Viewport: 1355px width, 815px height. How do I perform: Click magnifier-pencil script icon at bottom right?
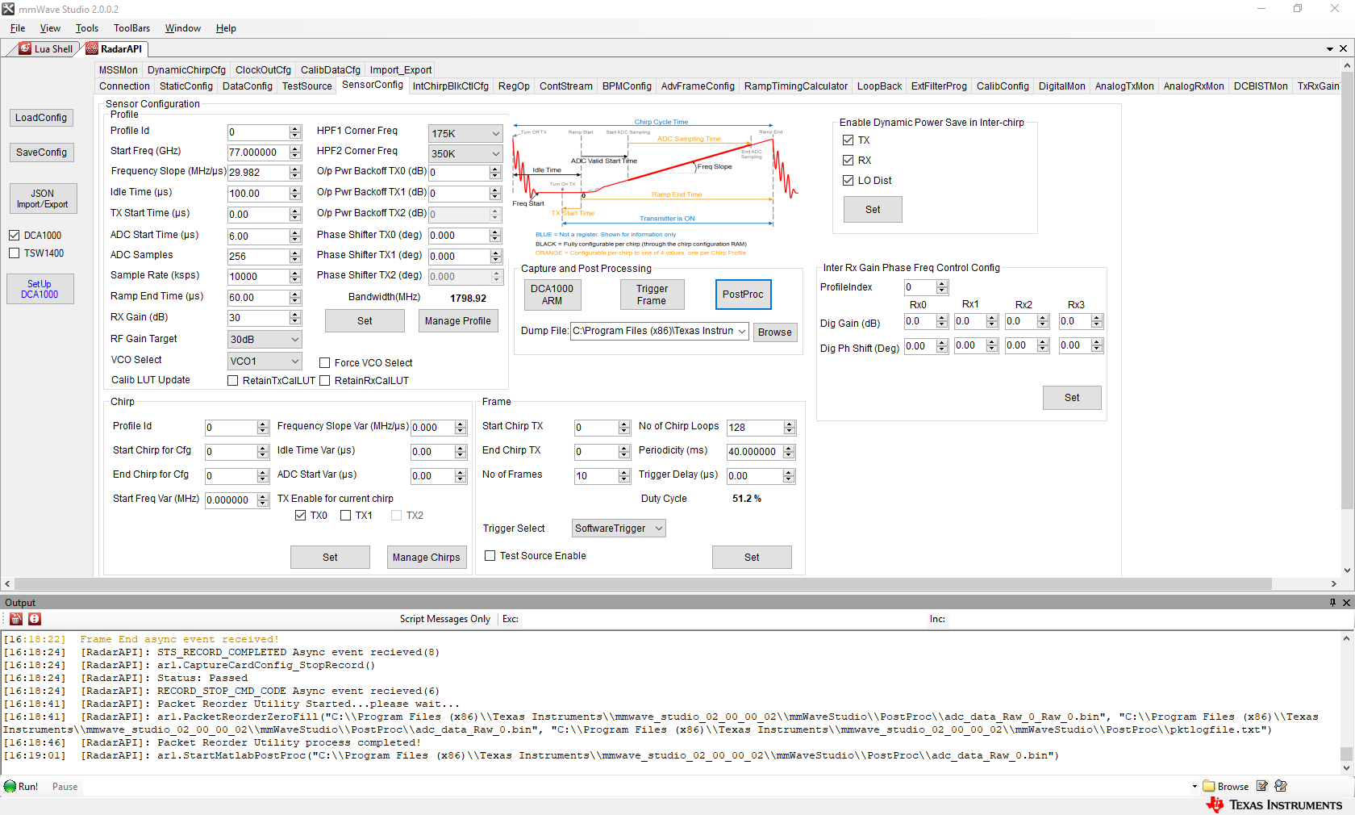point(1281,786)
